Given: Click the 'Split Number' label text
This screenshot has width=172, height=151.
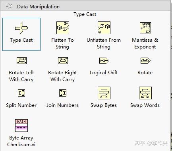Looking at the screenshot, I should tap(21, 105).
